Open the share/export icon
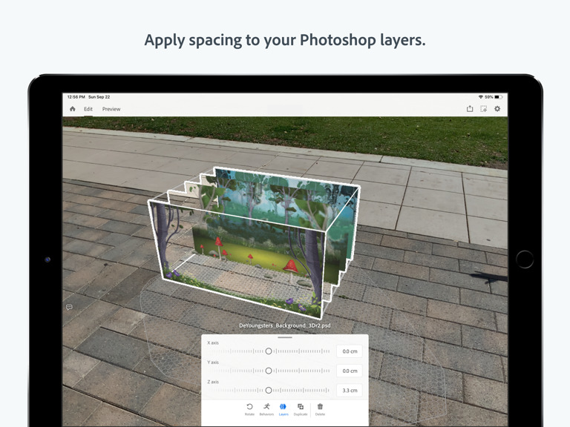The image size is (570, 427). click(x=470, y=109)
